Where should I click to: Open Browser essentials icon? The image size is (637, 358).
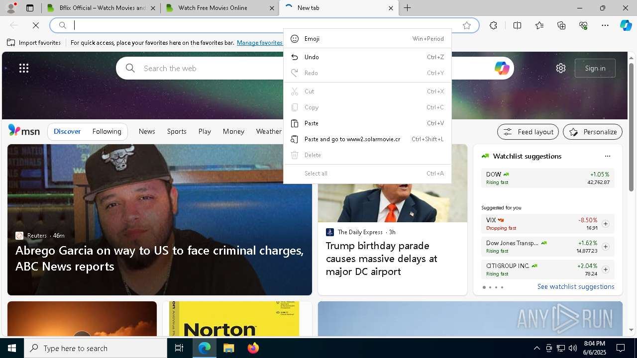click(583, 25)
